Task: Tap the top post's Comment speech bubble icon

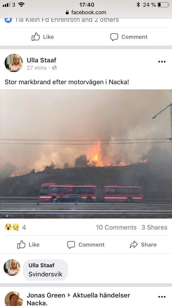Action: 114,37
